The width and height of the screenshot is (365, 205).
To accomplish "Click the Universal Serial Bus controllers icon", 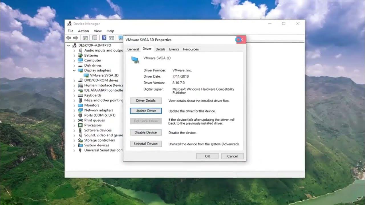I will (80, 150).
